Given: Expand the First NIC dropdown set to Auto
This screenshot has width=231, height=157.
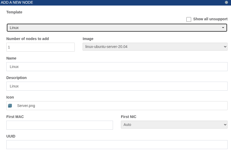Looking at the screenshot, I should tap(174, 125).
